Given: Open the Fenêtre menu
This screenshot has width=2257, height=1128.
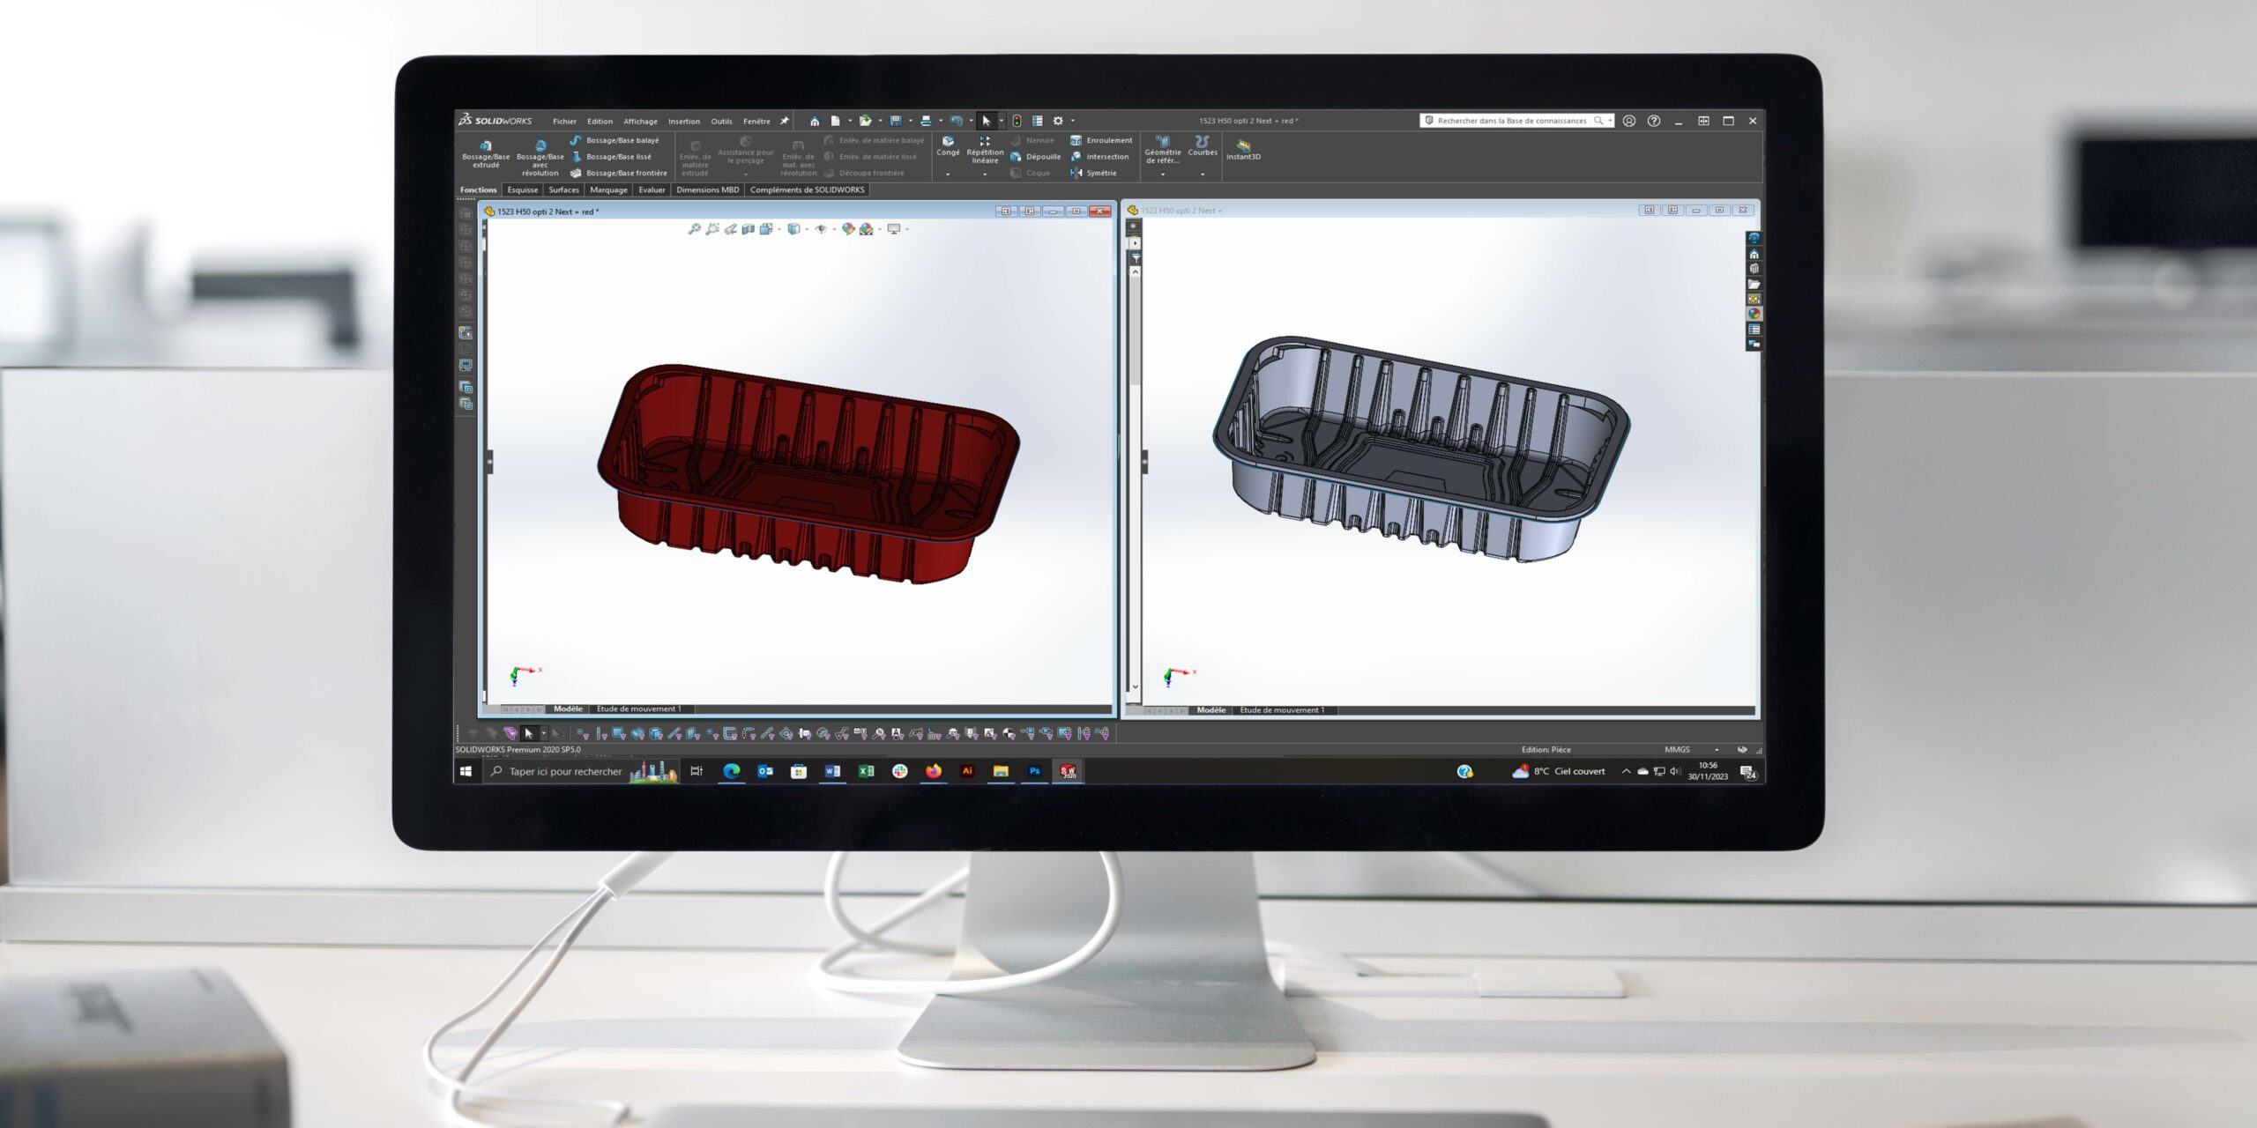Looking at the screenshot, I should pyautogui.click(x=756, y=122).
